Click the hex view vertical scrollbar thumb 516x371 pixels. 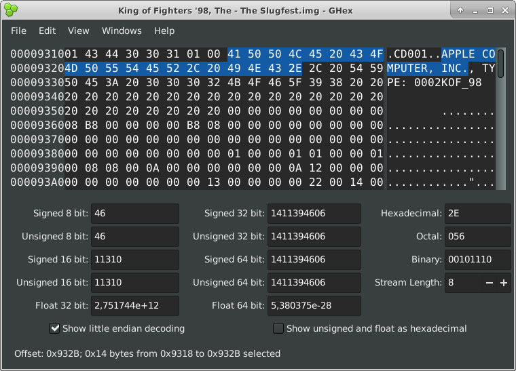point(500,64)
